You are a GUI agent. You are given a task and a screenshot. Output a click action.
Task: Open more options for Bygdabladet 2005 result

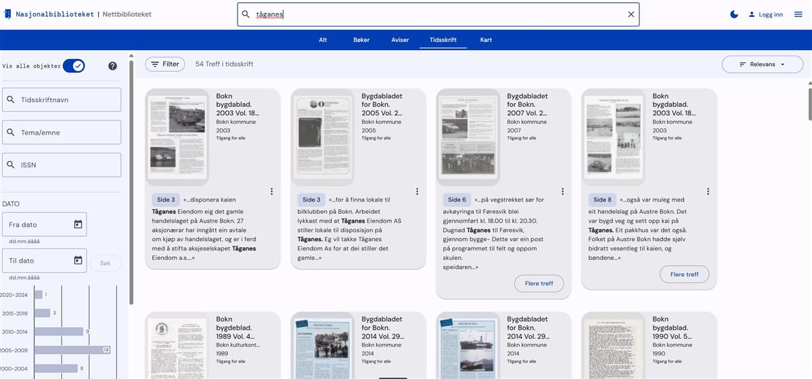[x=418, y=192]
